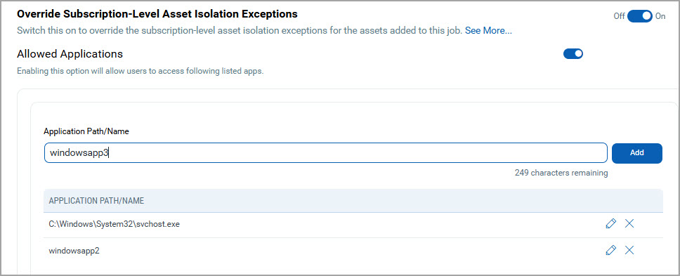Edit the windowsapp2 entry
680x276 pixels.
(610, 250)
